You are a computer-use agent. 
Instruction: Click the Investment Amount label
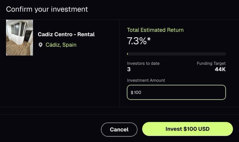tap(146, 80)
